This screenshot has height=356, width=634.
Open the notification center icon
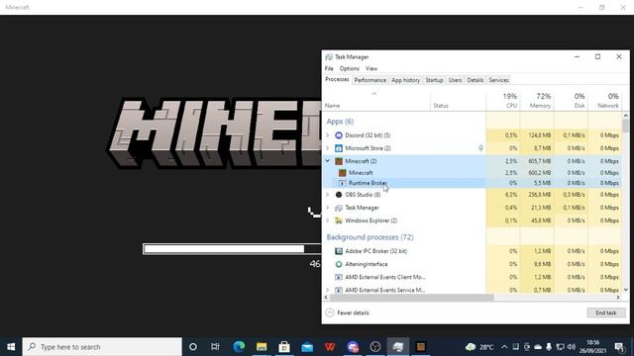click(619, 347)
